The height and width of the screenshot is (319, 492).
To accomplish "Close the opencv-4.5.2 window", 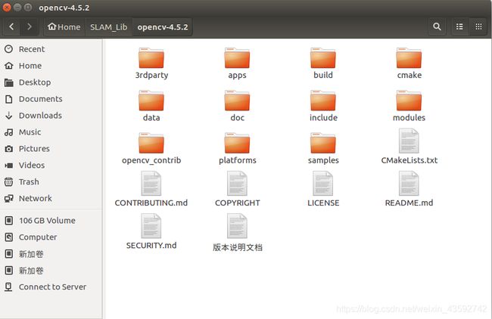I will (x=7, y=8).
